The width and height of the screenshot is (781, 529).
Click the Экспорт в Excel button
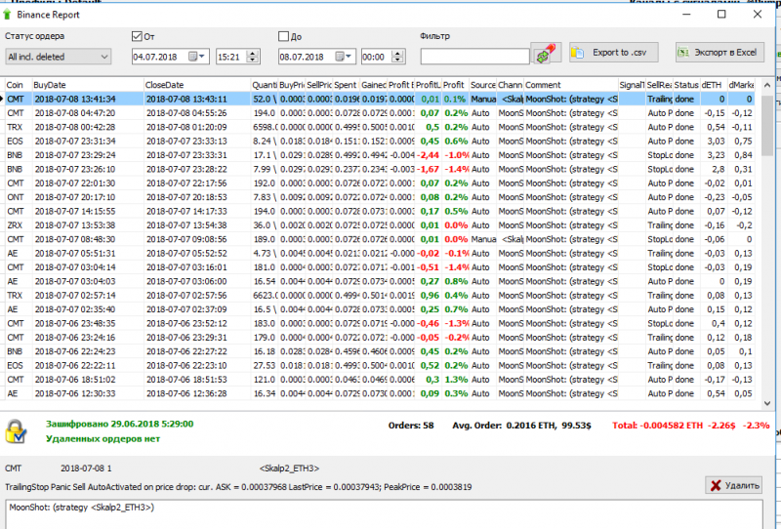click(719, 53)
